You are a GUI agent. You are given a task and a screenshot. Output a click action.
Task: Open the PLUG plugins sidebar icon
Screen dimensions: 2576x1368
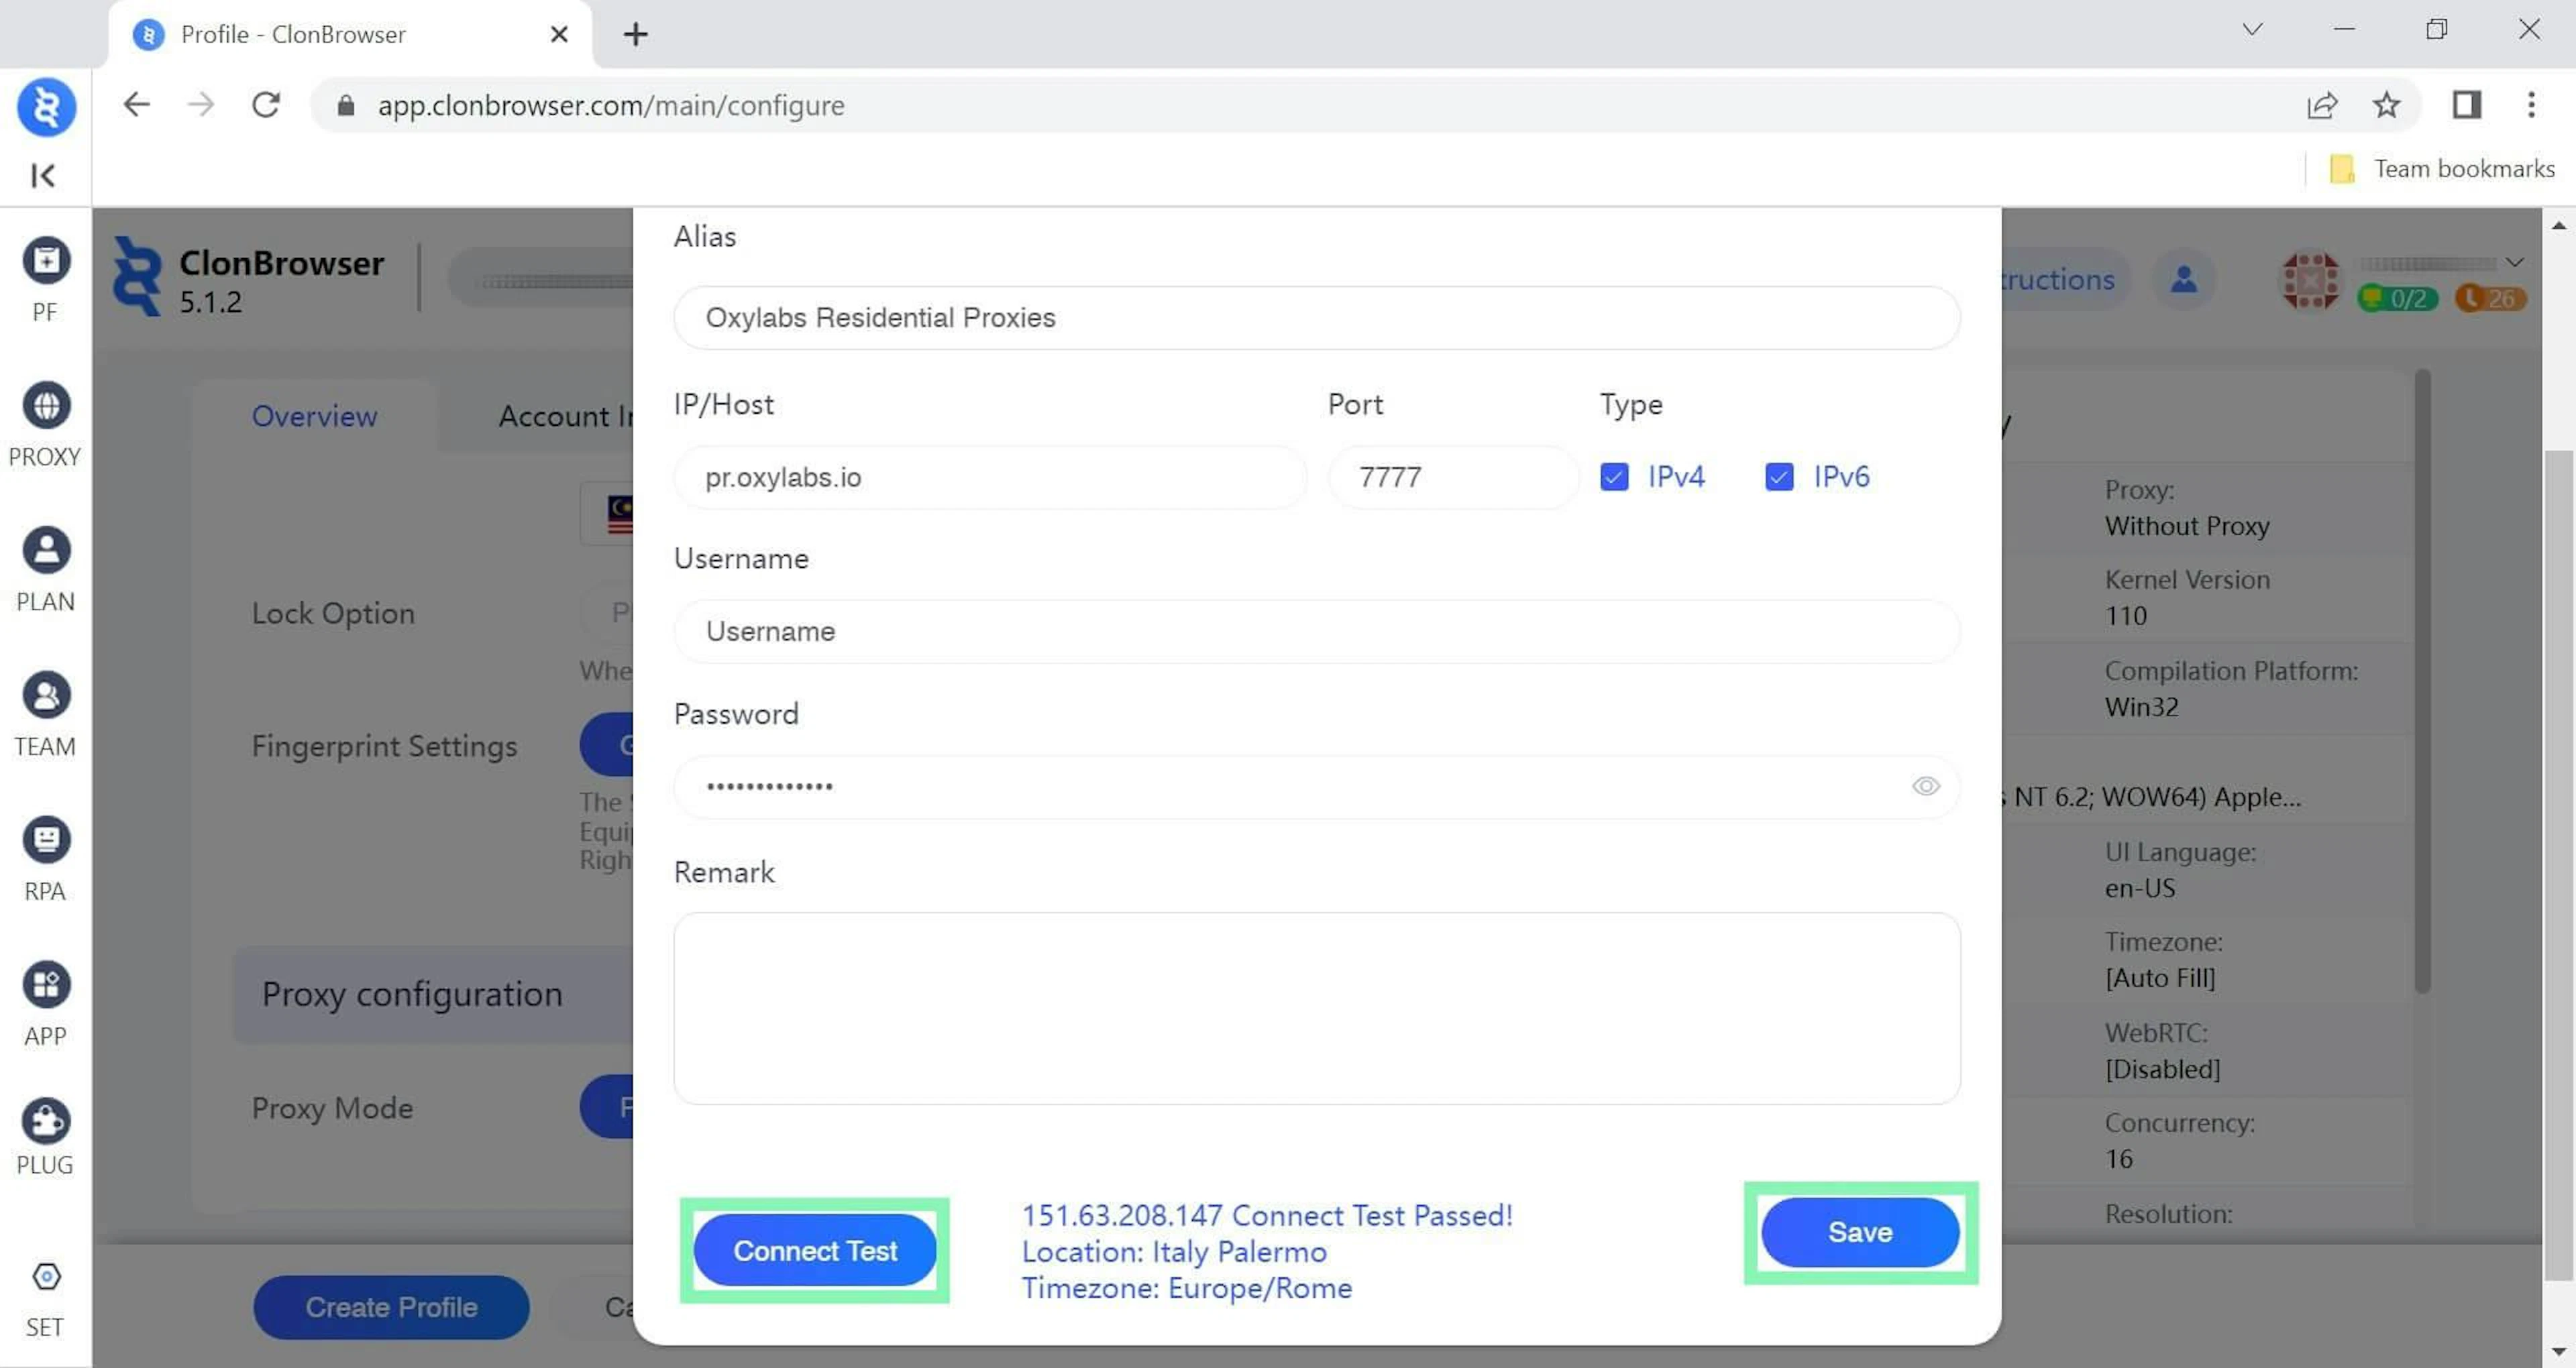pos(46,1121)
